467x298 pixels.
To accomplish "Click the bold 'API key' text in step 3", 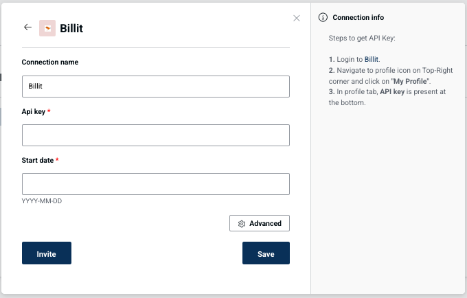I will point(392,92).
